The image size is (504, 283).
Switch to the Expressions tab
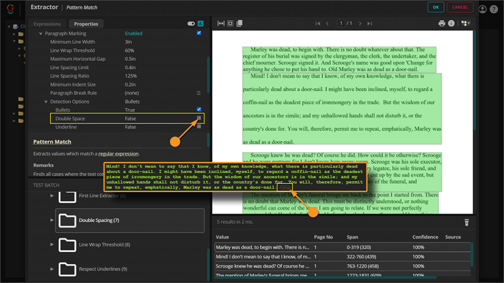(x=47, y=24)
